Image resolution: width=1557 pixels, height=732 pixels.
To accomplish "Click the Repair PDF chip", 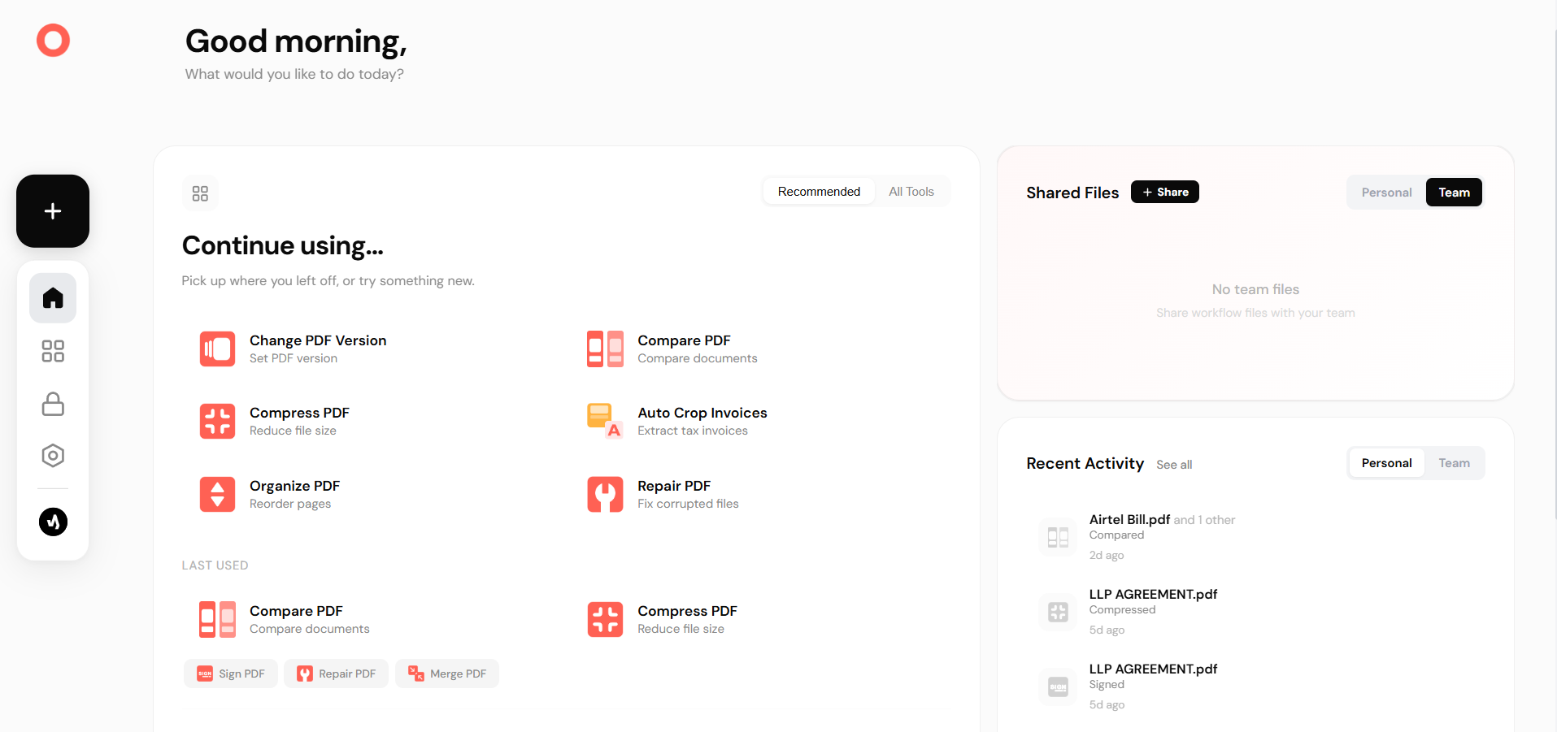I will (336, 674).
